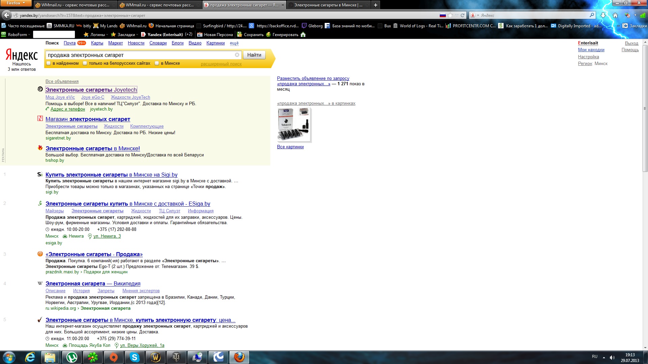The height and width of the screenshot is (364, 648).
Task: Switch to first WMmail.ru tab
Action: click(75, 5)
